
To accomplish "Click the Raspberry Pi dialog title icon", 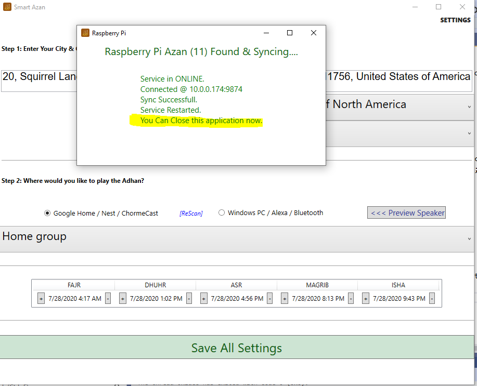I will pyautogui.click(x=85, y=33).
